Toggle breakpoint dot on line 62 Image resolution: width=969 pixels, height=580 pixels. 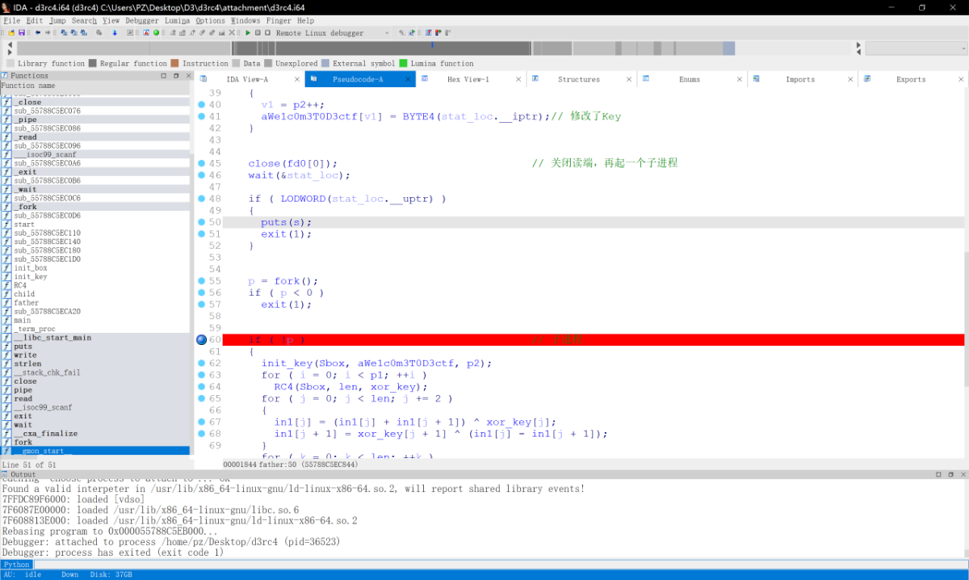pyautogui.click(x=202, y=364)
